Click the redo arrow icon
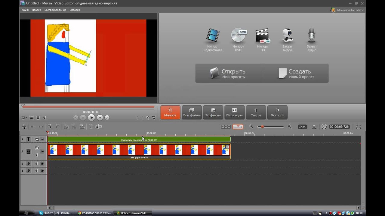 57,127
